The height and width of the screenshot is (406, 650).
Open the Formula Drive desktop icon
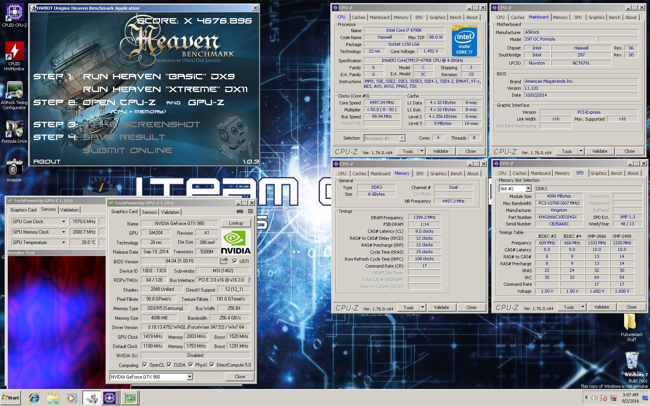(14, 131)
